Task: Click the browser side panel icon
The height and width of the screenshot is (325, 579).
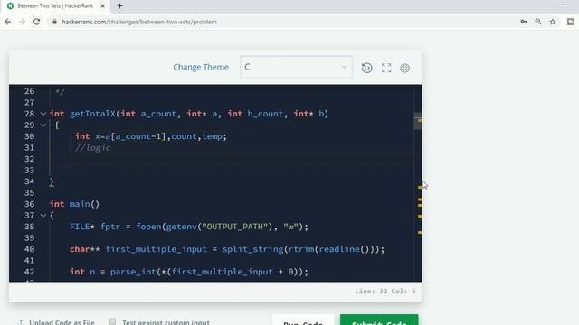Action: pos(571,22)
